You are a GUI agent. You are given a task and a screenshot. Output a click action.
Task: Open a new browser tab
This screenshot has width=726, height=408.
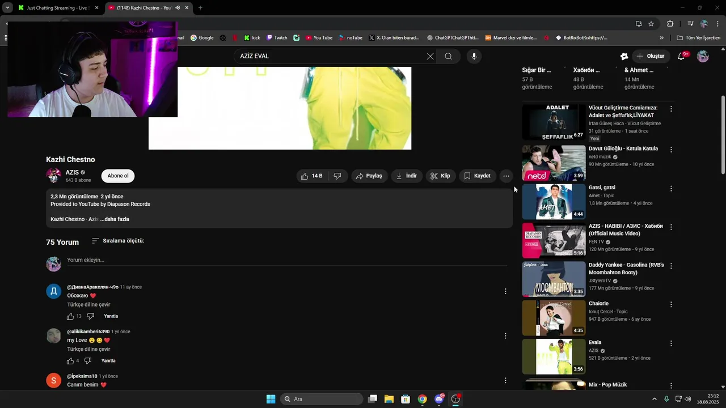click(200, 8)
